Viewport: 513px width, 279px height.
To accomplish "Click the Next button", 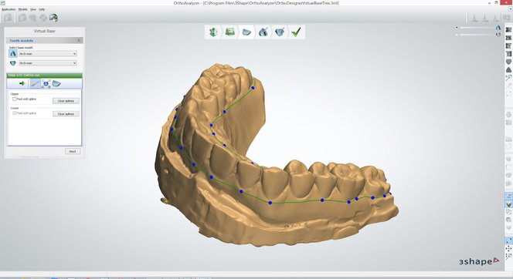I will coord(73,151).
